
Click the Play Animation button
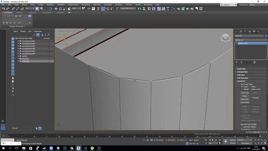coord(213,140)
